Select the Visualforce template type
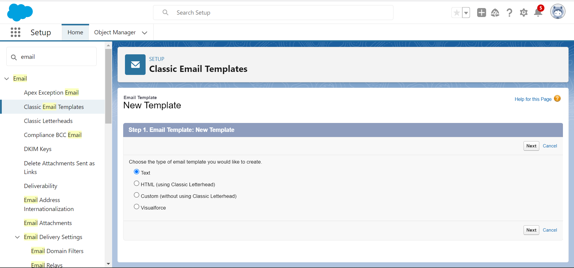This screenshot has width=574, height=268. (x=137, y=207)
